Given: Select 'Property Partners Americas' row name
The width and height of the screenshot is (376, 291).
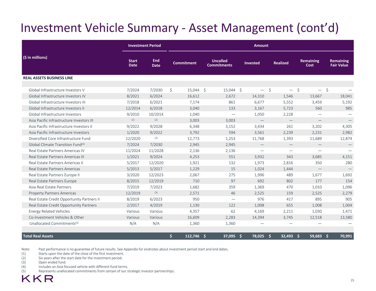Looking at the screenshot, I should pyautogui.click(x=52, y=193).
